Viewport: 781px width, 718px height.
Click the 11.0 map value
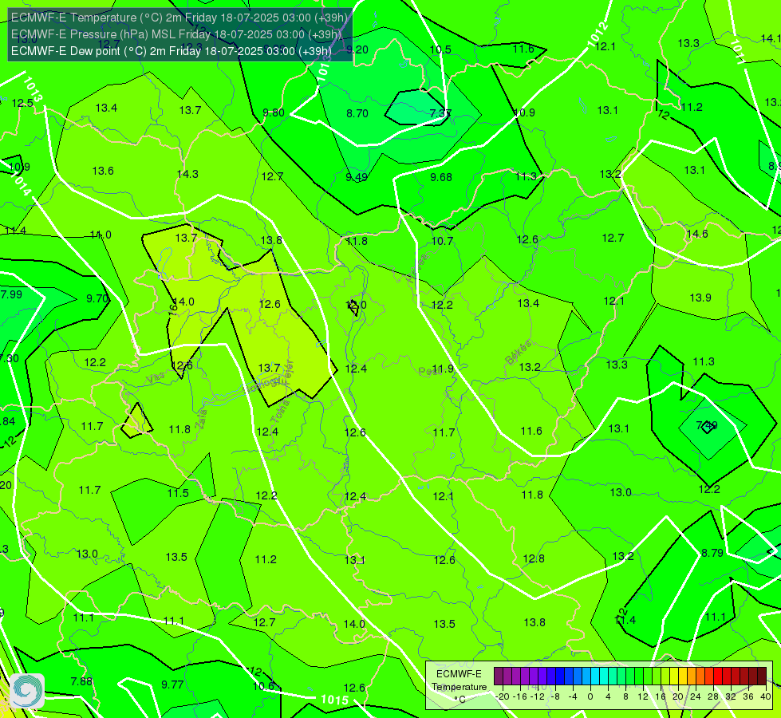click(x=101, y=235)
